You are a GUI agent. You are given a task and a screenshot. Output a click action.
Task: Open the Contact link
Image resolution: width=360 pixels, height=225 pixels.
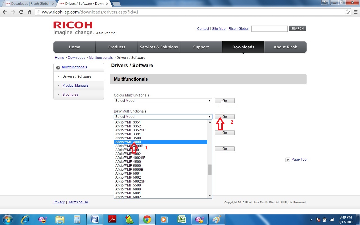click(x=203, y=29)
